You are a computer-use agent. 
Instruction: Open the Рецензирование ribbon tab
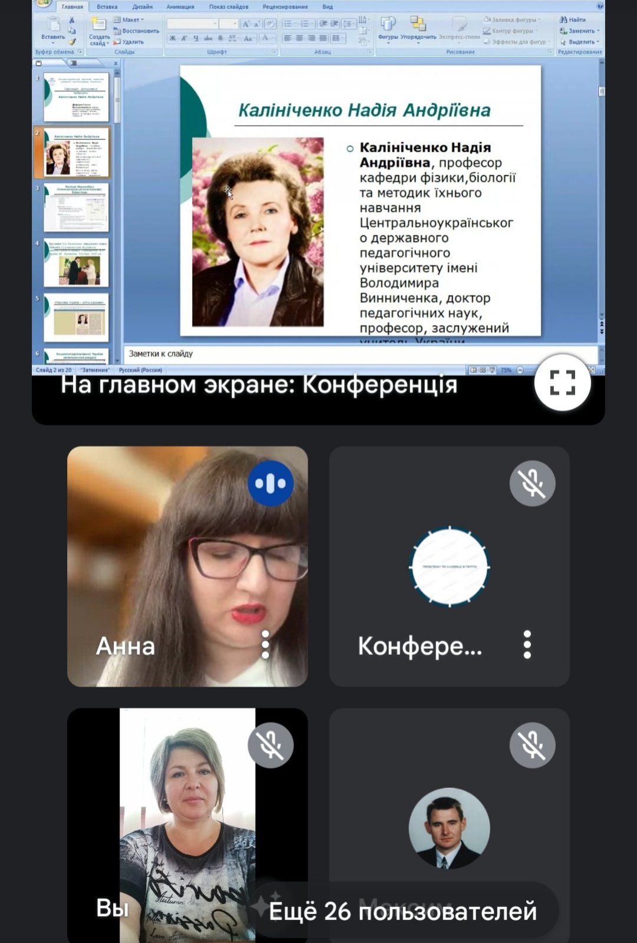[285, 6]
